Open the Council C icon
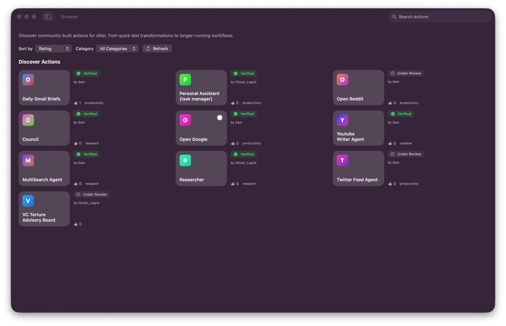 (x=28, y=120)
